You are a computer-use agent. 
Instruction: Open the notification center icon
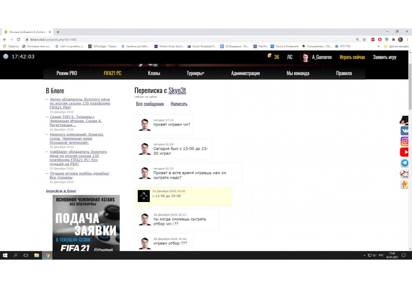click(x=404, y=255)
